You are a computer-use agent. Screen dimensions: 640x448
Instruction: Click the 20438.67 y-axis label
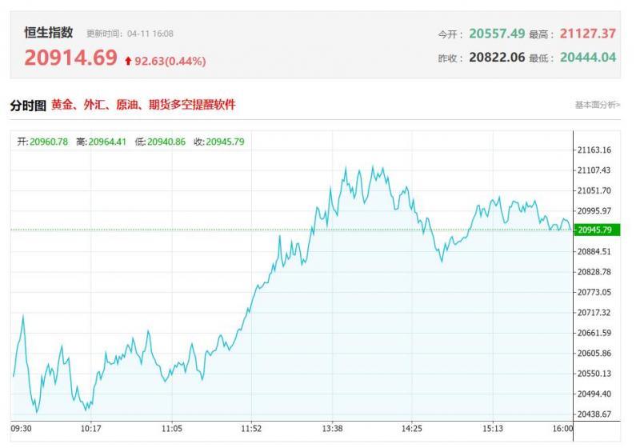pyautogui.click(x=594, y=414)
